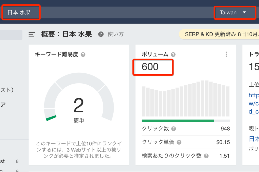
Task: Click help icon beside 検索あたりのクリック数
Action: (206, 156)
